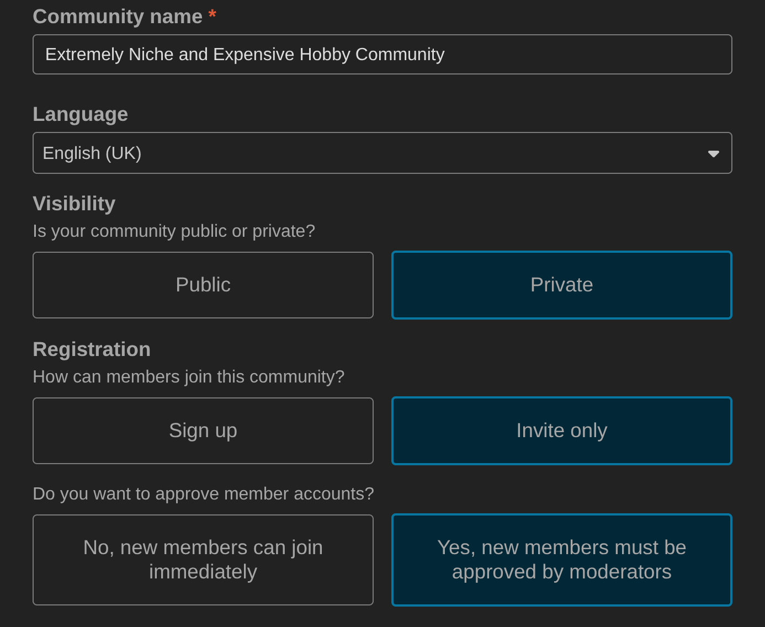The width and height of the screenshot is (765, 627).
Task: Click the Registration section heading
Action: pos(92,349)
